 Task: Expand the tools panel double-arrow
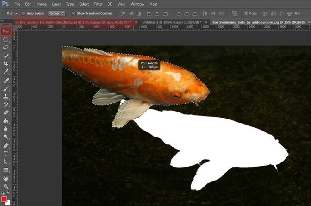click(x=2, y=21)
